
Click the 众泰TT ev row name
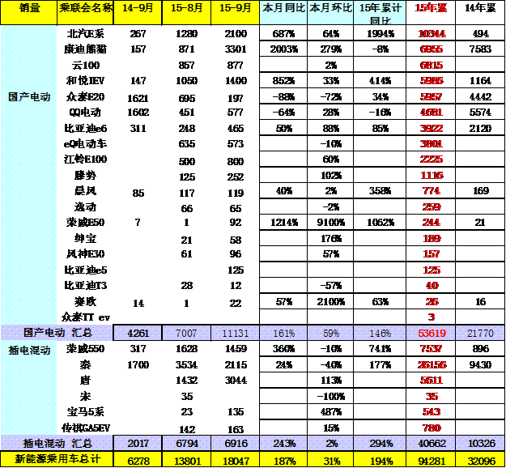[86, 317]
